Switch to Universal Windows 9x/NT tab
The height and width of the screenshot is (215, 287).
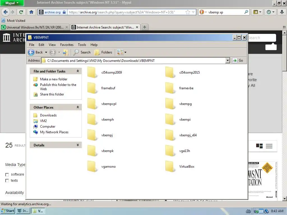pyautogui.click(x=35, y=27)
